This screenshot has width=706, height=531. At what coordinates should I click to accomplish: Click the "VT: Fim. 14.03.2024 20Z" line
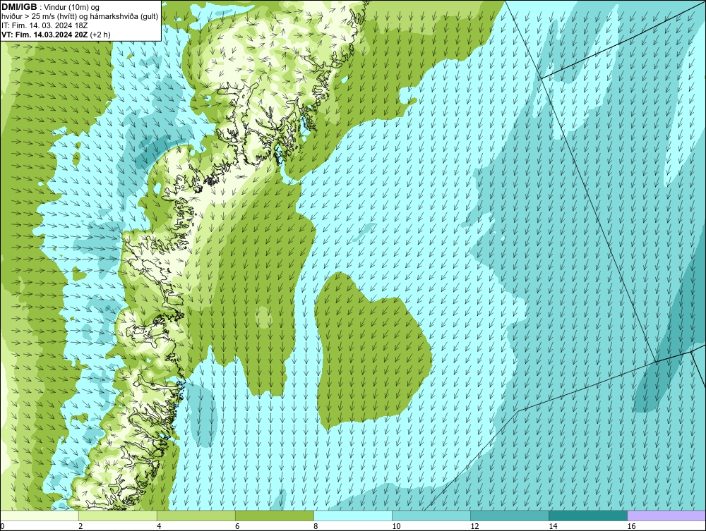coord(45,35)
